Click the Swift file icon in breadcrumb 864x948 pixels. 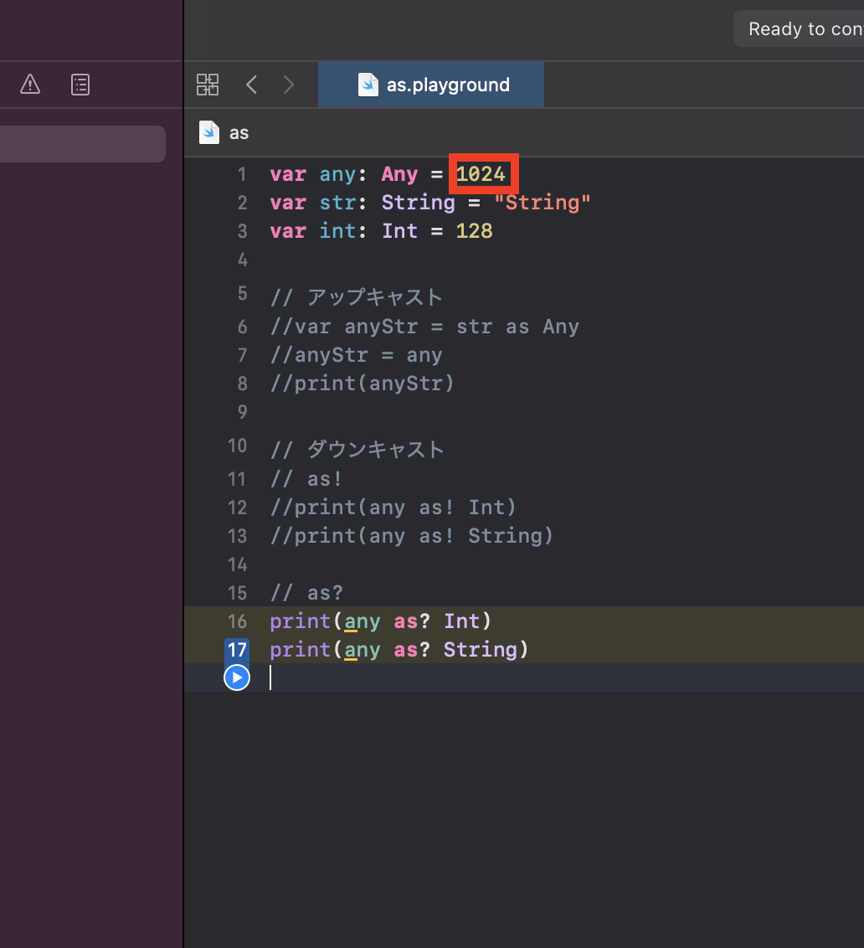(x=209, y=132)
